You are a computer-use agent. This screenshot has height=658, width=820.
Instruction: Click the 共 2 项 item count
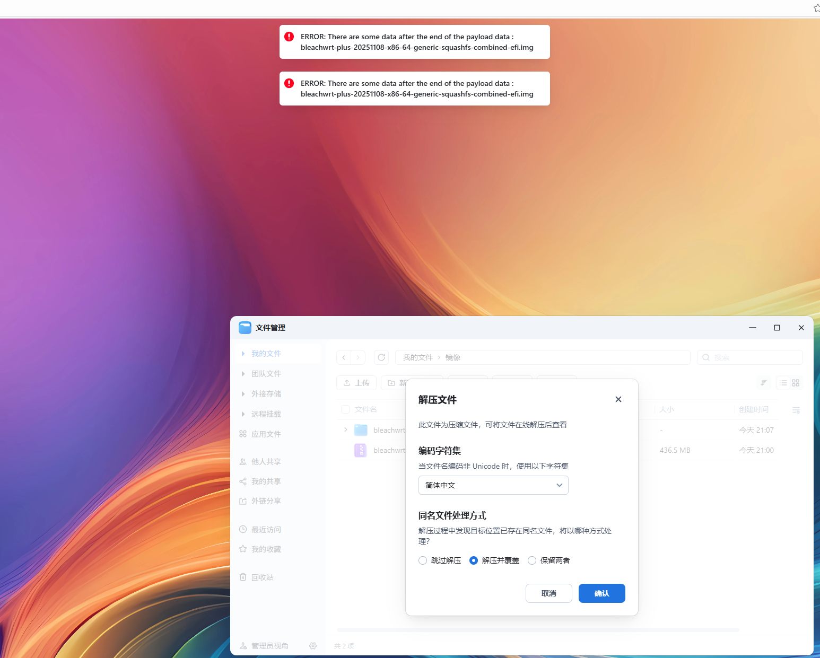click(344, 646)
